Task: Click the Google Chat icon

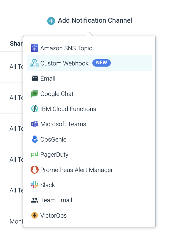Action: point(34,94)
